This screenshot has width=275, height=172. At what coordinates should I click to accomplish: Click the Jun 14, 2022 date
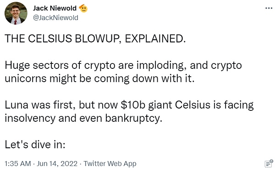(x=57, y=164)
